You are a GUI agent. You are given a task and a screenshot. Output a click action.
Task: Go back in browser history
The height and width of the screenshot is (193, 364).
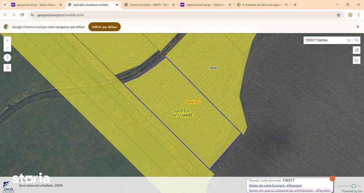(x=5, y=15)
